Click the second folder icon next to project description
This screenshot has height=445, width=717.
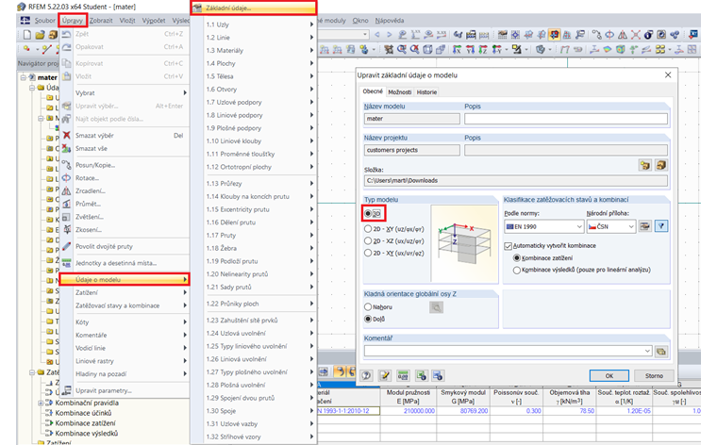coord(660,165)
